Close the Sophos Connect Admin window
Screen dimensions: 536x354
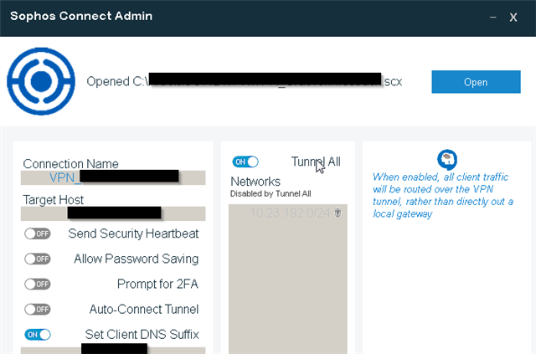pyautogui.click(x=513, y=17)
